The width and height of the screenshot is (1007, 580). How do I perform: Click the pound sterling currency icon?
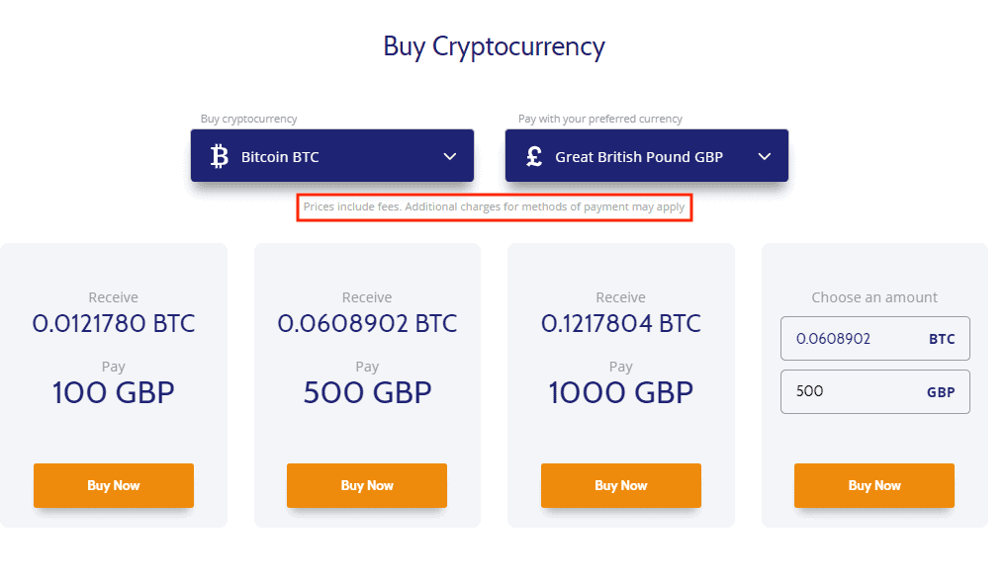click(x=534, y=156)
